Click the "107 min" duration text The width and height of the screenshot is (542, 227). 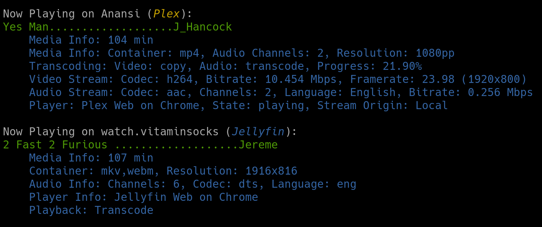(131, 158)
